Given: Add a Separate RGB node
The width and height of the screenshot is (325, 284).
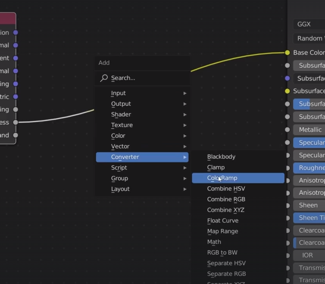Looking at the screenshot, I should tap(238, 274).
